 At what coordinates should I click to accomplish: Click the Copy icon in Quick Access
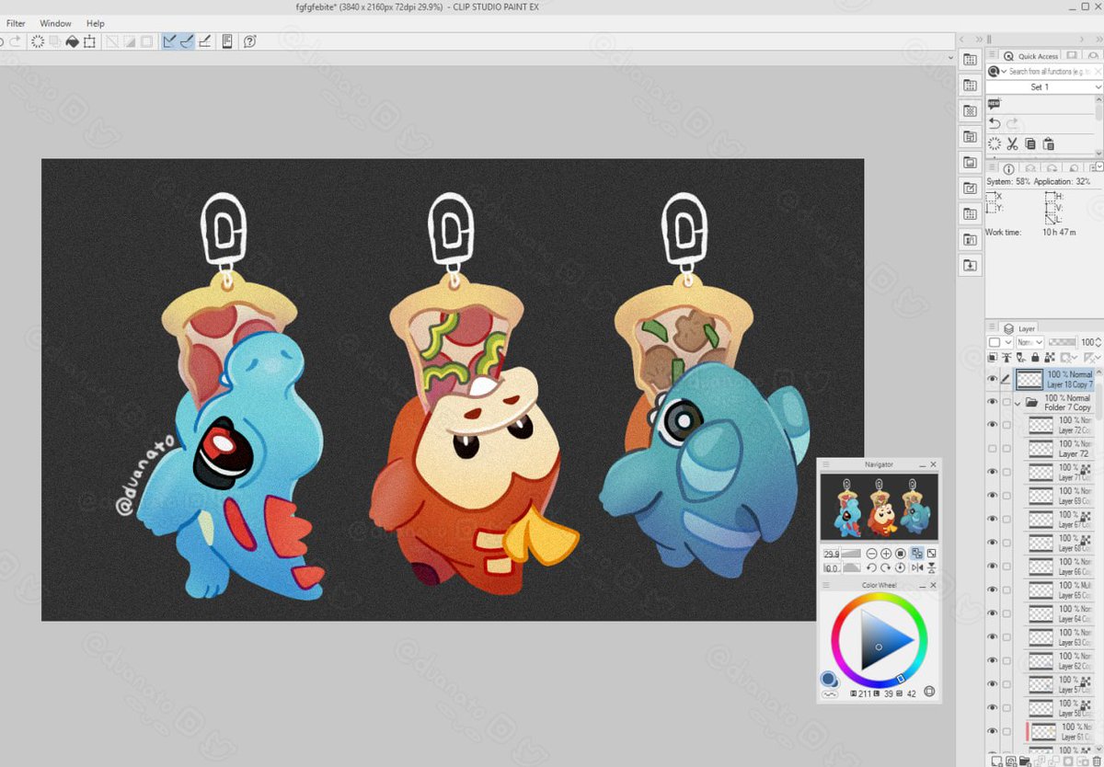[1030, 143]
